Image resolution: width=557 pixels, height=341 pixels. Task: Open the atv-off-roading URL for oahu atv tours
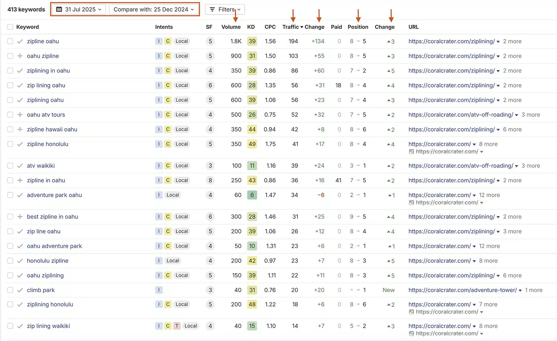(x=461, y=115)
